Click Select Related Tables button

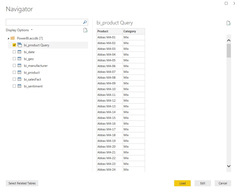pos(22,183)
